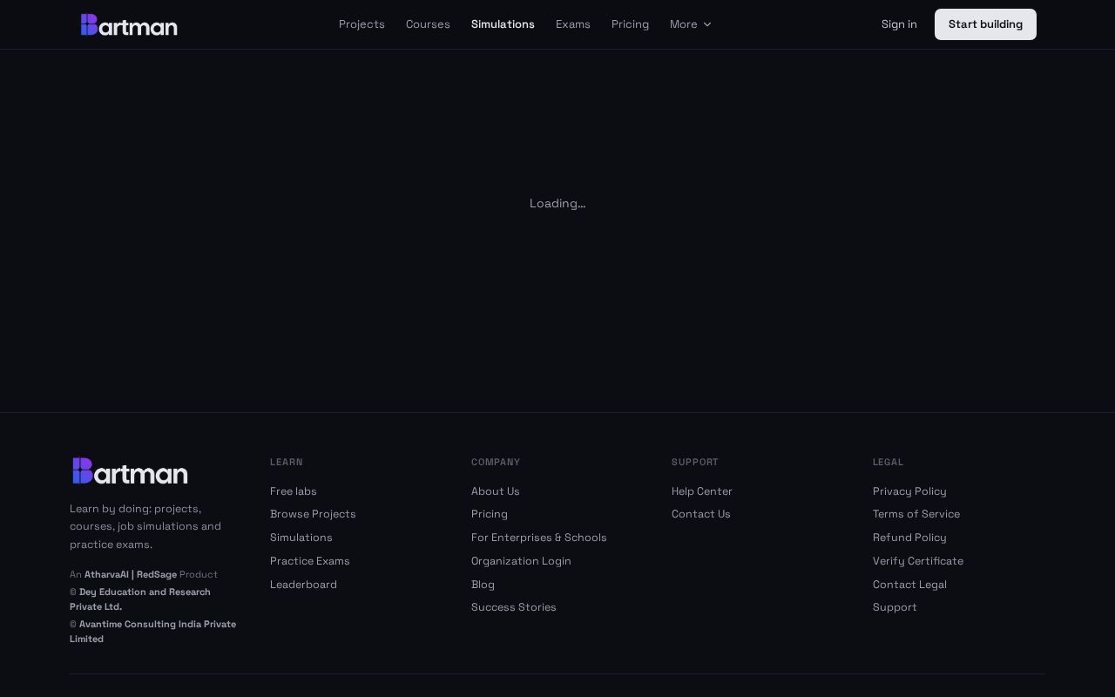Viewport: 1115px width, 697px height.
Task: Select Simulations in the top navigation
Action: click(x=503, y=24)
